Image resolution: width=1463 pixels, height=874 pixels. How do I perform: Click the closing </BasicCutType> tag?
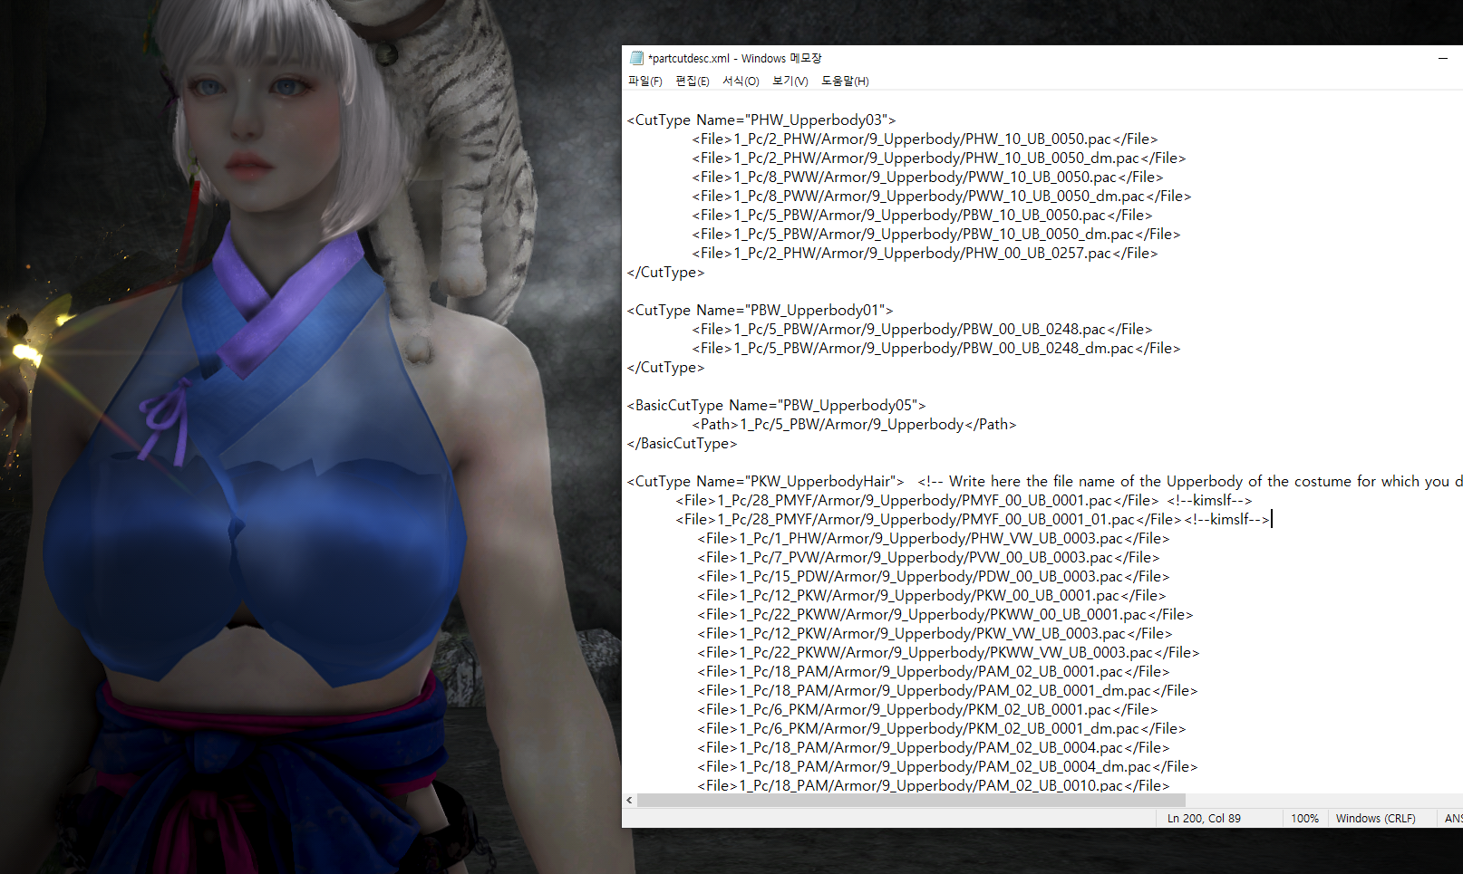point(682,443)
